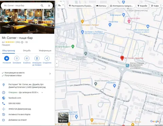Click the Изпращане до телефон icon
163x126 pixels.
pos(37,58)
